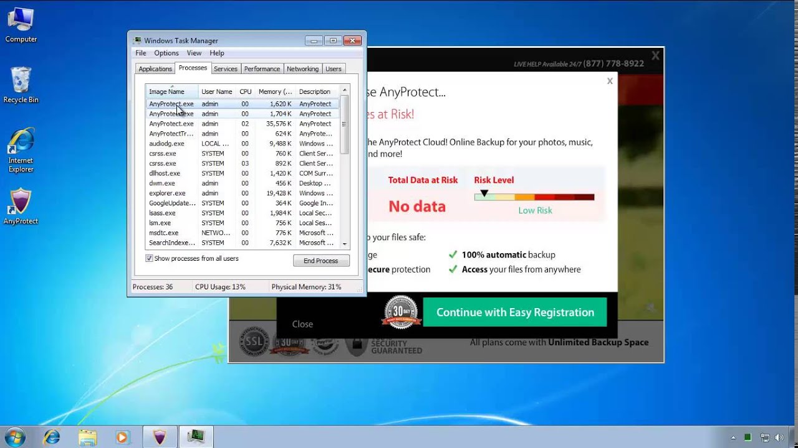Viewport: 798px width, 448px height.
Task: Select AnyProtect shield icon in taskbar
Action: [160, 437]
